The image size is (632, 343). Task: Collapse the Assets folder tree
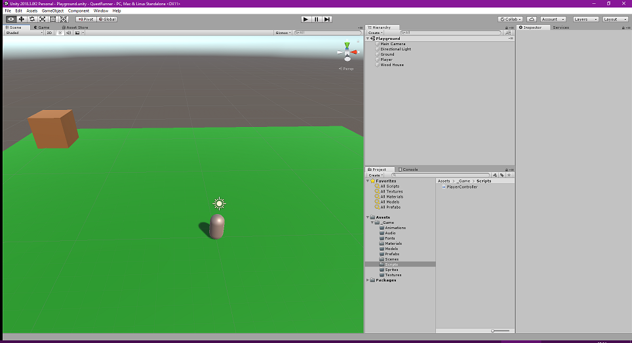click(368, 217)
